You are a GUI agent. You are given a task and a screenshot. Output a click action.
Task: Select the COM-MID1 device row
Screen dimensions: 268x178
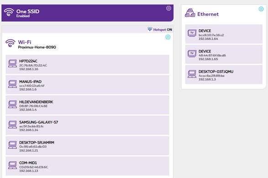[x=88, y=166]
